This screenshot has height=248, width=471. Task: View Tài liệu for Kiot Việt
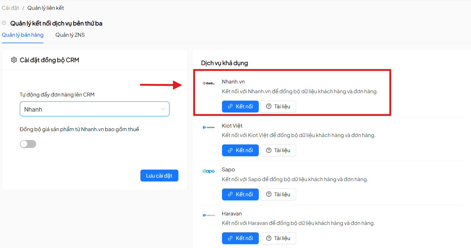[x=278, y=150]
